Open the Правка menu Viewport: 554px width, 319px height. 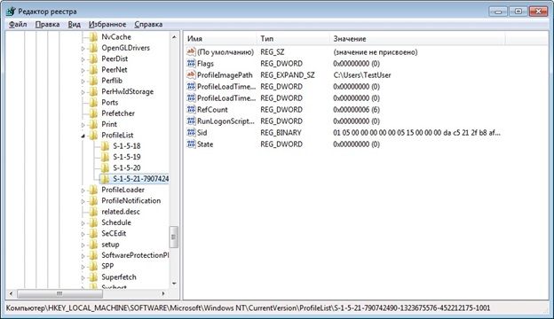click(47, 24)
